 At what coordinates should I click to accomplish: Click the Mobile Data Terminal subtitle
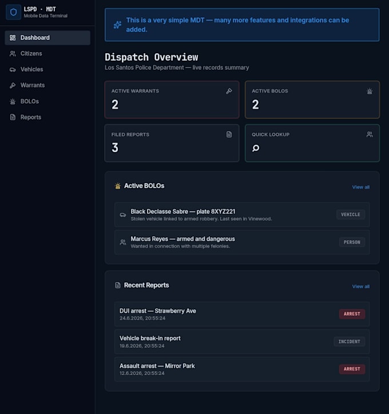pyautogui.click(x=46, y=16)
